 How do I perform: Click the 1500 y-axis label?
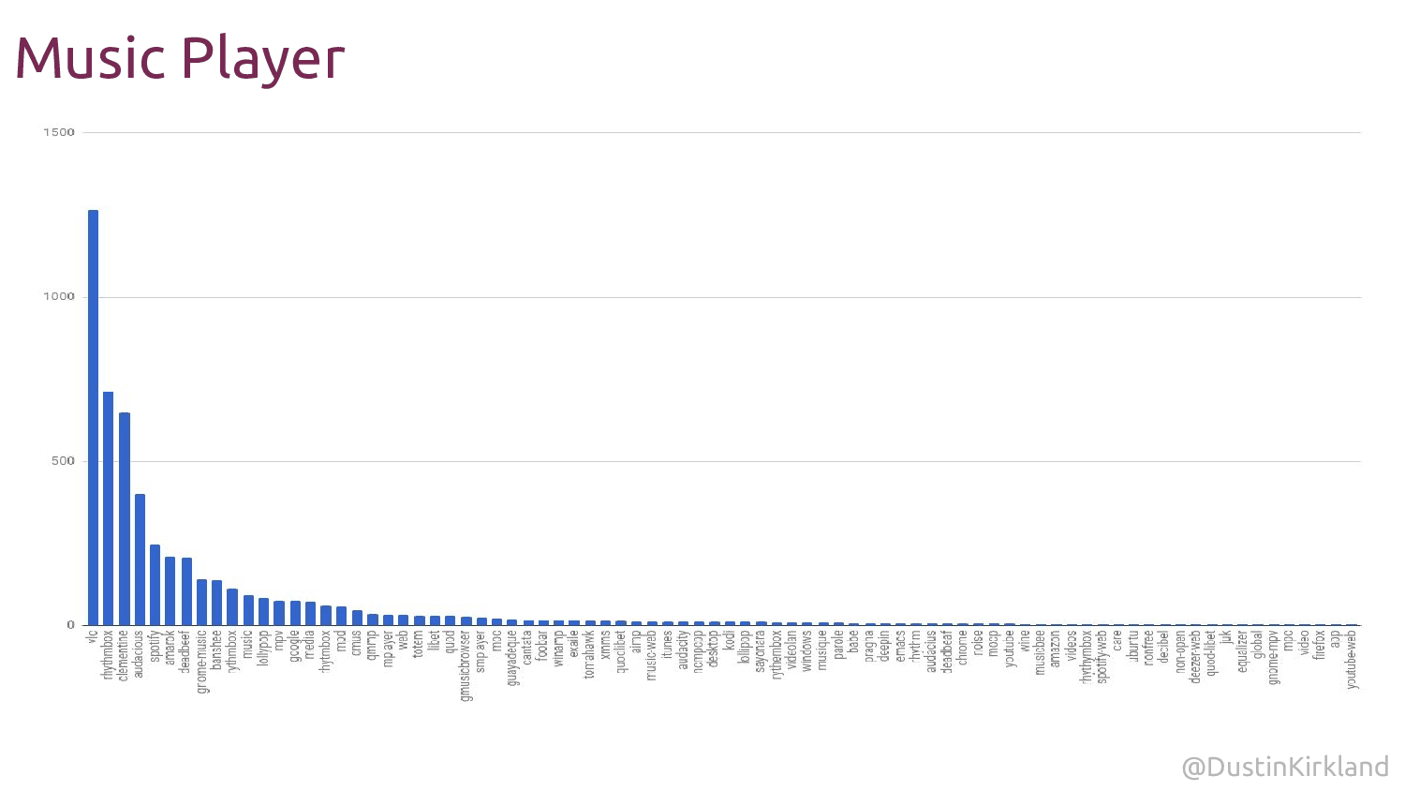click(x=59, y=132)
